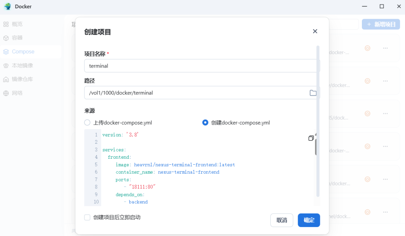Open the containers section in sidebar
Screen dimensions: 405x236
[17, 38]
